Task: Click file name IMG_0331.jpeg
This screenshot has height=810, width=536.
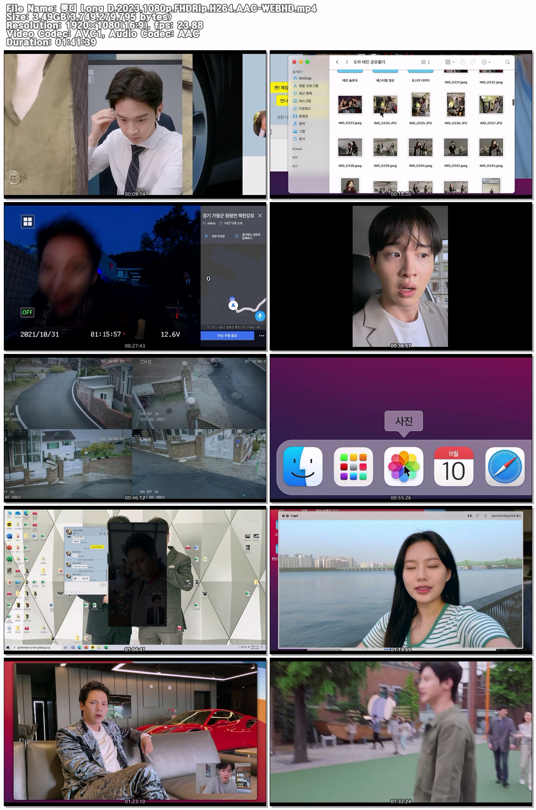Action: 456,82
